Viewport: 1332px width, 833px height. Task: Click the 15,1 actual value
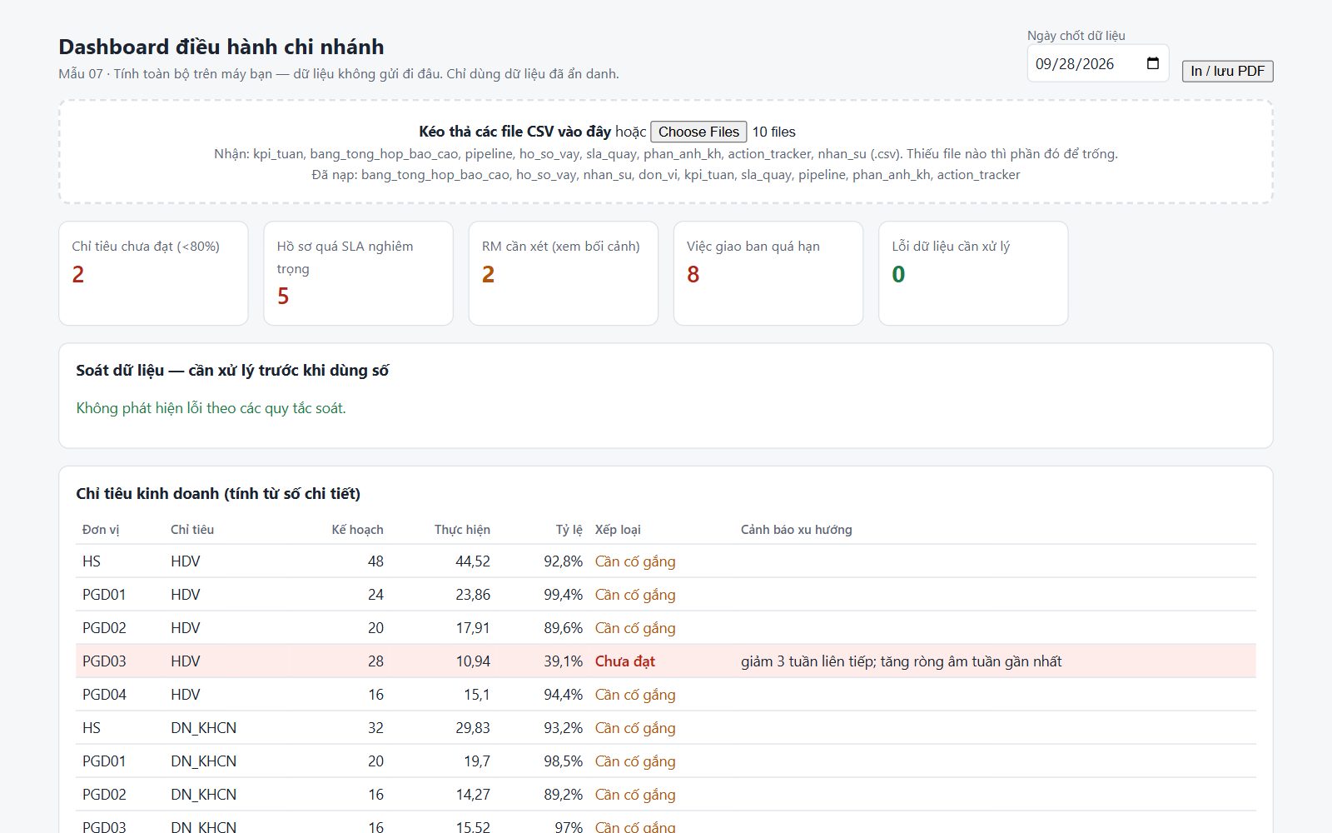coord(477,695)
